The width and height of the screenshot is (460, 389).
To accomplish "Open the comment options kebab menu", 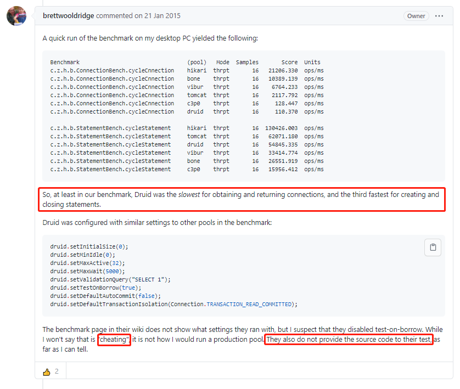I will click(439, 16).
